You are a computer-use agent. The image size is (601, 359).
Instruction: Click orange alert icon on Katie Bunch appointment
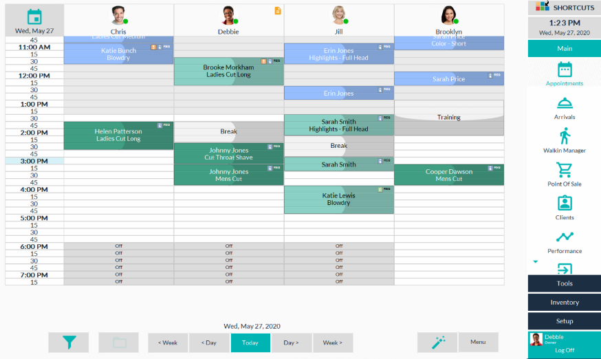click(153, 47)
